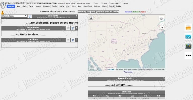Open the Units menu tab
Viewport: 193px width, 100px height.
coord(24,6)
